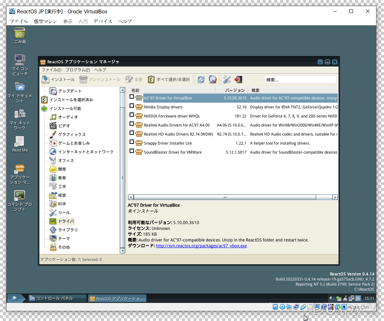This screenshot has height=321, width=384.
Task: Click inside the 検索... search field
Action: coord(300,80)
